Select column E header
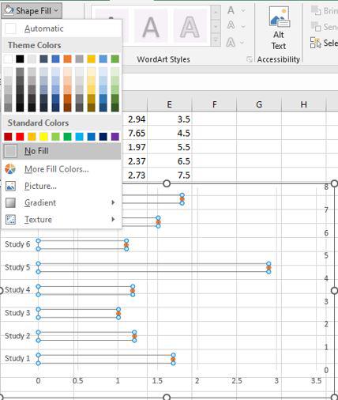 click(x=170, y=104)
